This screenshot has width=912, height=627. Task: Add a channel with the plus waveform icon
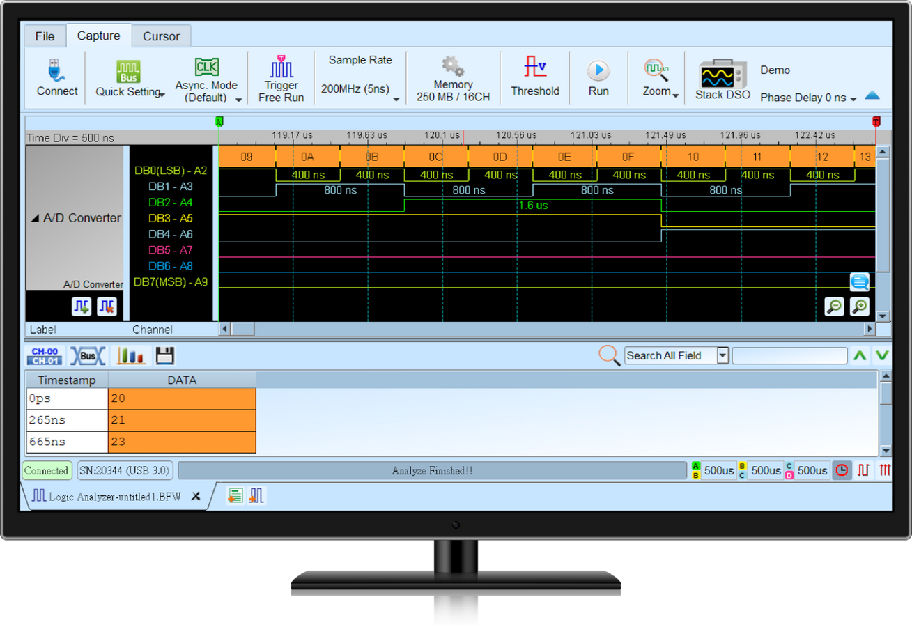[82, 306]
